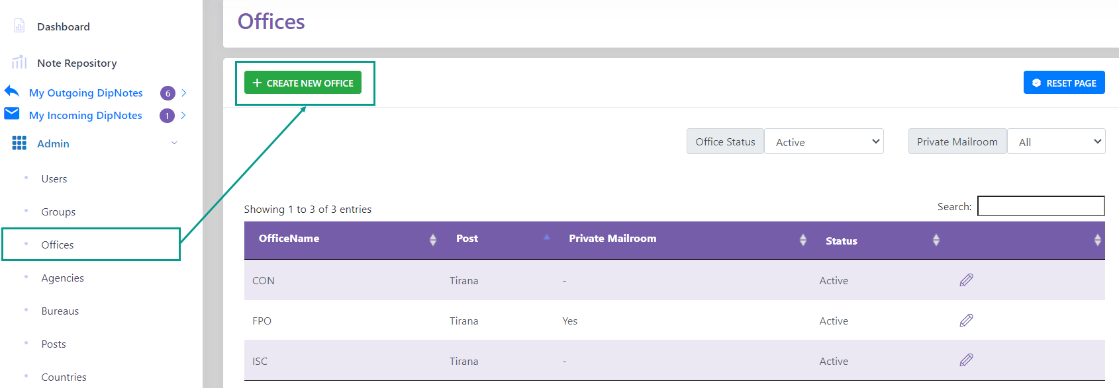Click the Reset Page button
The width and height of the screenshot is (1119, 388).
pos(1064,83)
